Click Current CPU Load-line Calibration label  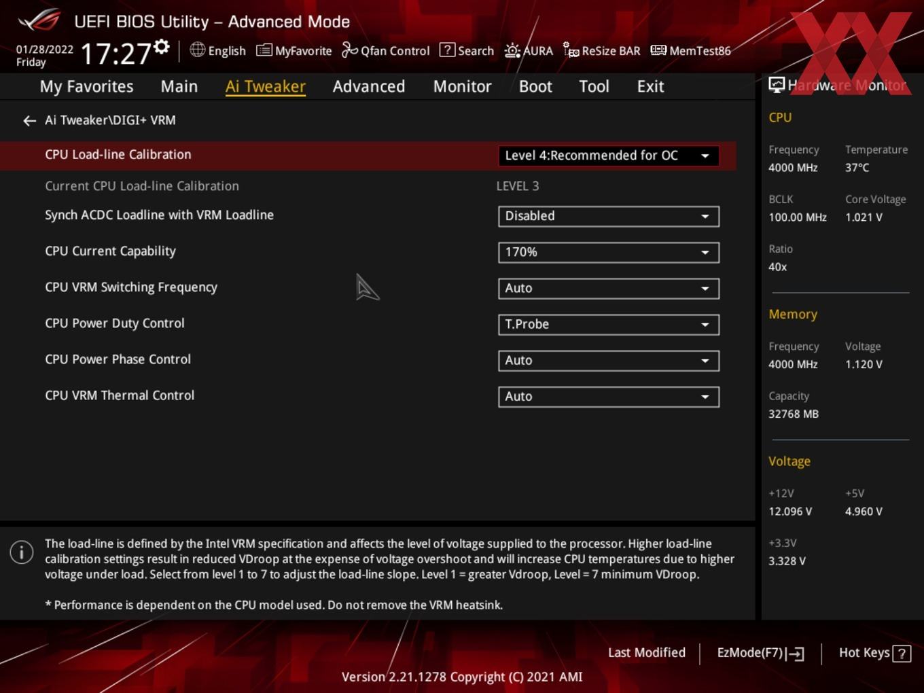pos(142,186)
